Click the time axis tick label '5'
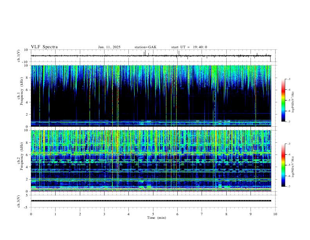Image resolution: width=310 pixels, height=240 pixels. 153,214
